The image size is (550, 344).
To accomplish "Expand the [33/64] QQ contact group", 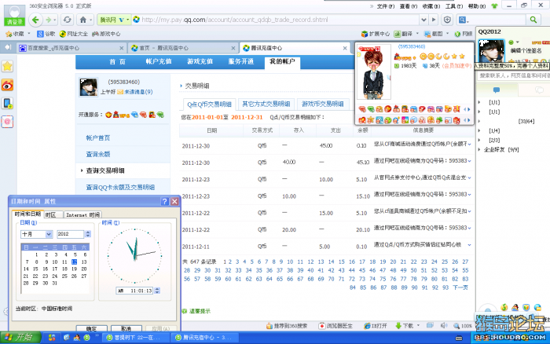I will tap(479, 121).
